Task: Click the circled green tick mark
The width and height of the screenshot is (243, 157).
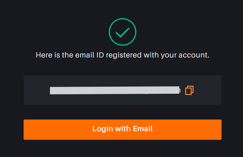Action: [122, 32]
